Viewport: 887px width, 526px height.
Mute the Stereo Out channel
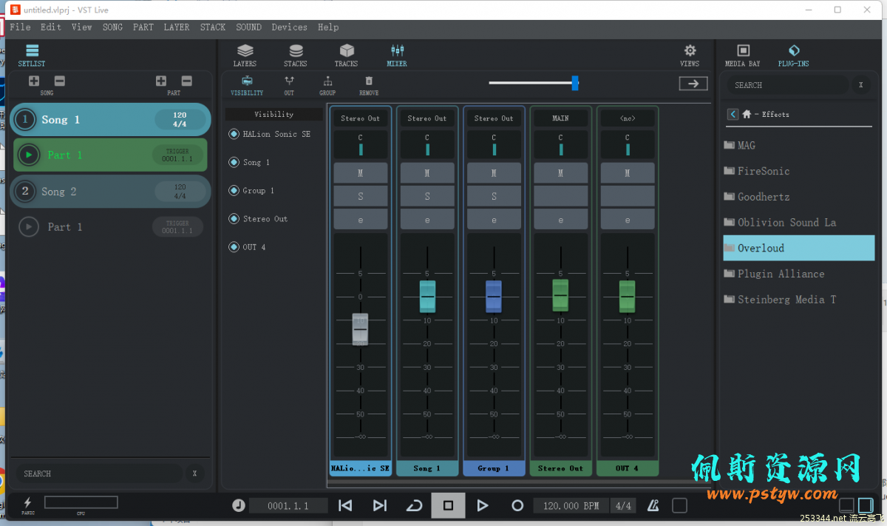pyautogui.click(x=560, y=173)
